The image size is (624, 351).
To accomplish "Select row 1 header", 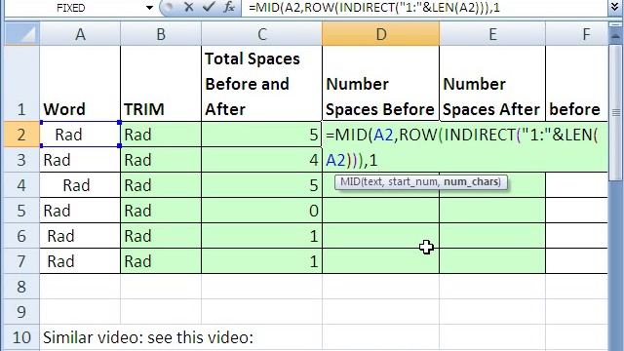I will (21, 84).
